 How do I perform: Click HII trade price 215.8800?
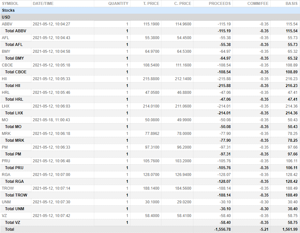(x=151, y=79)
